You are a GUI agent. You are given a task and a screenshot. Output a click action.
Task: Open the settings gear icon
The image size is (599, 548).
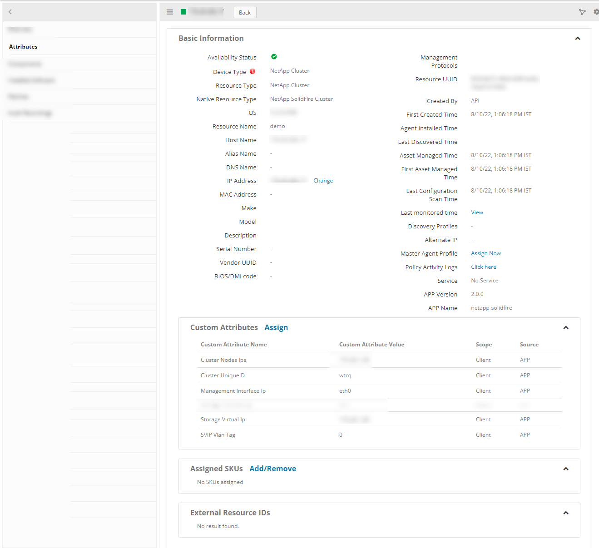[x=596, y=12]
